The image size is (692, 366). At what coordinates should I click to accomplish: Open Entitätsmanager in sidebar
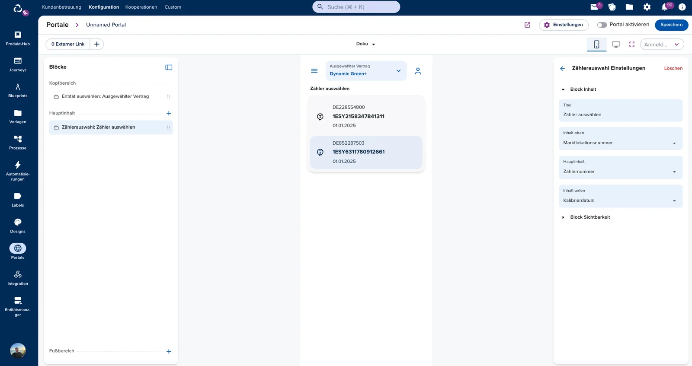(x=18, y=307)
